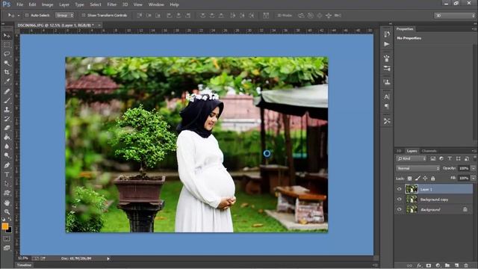Click the black background color swatch
478x269 pixels.
pos(10,230)
